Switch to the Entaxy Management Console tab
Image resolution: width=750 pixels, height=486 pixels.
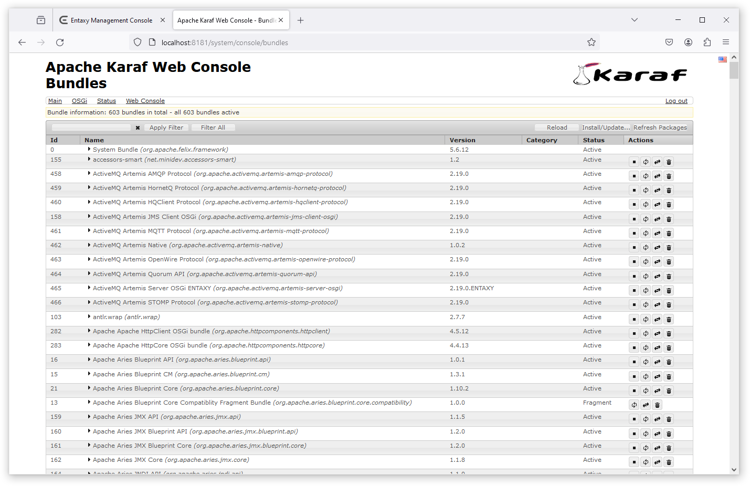point(111,20)
